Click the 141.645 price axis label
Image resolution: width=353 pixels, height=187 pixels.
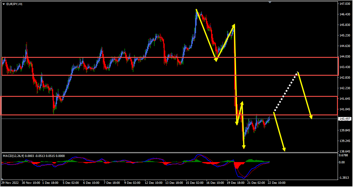[344, 99]
